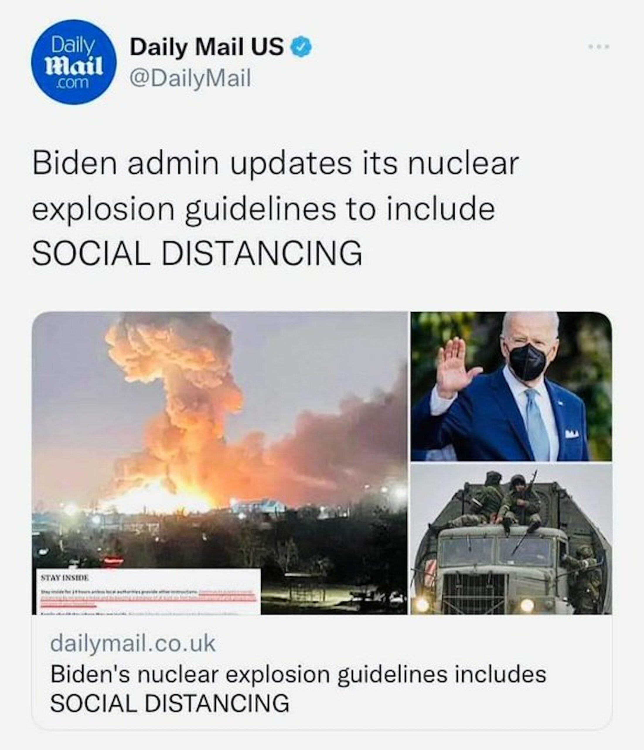Click the truck's lit right headlight
Image resolution: width=644 pixels, height=750 pixels.
(x=527, y=605)
